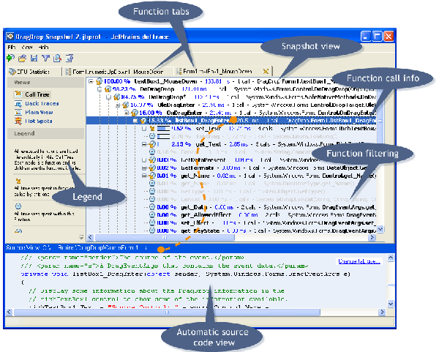
Task: Open the File menu
Action: tap(12, 47)
